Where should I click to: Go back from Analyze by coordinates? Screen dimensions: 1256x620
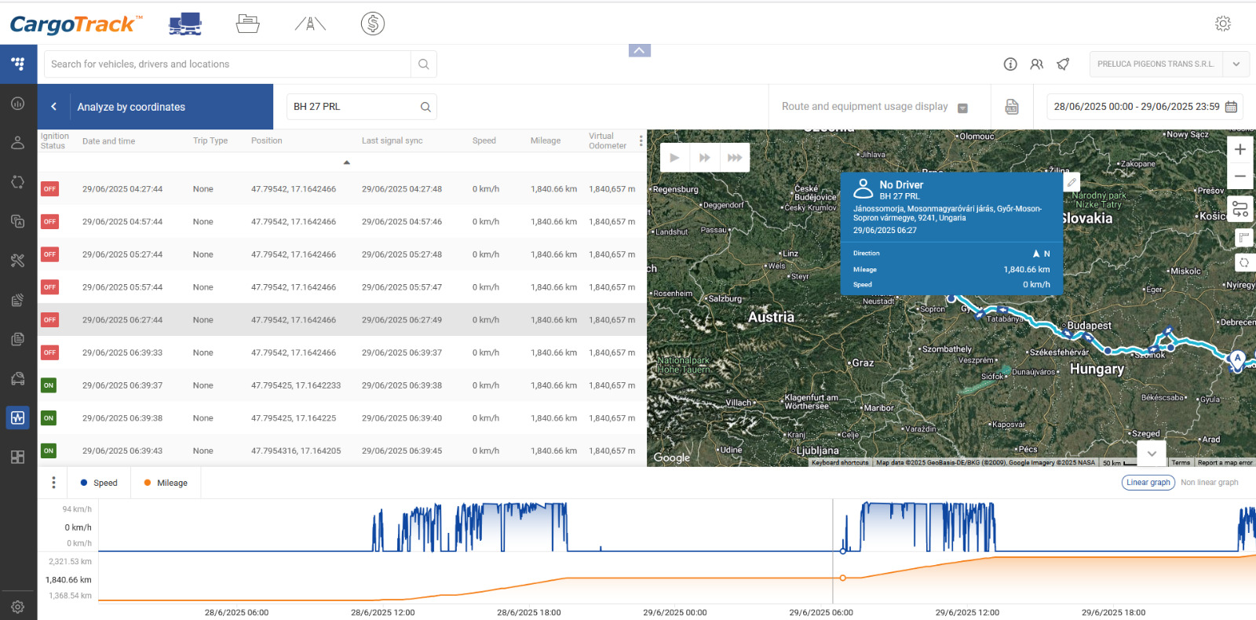pos(53,107)
